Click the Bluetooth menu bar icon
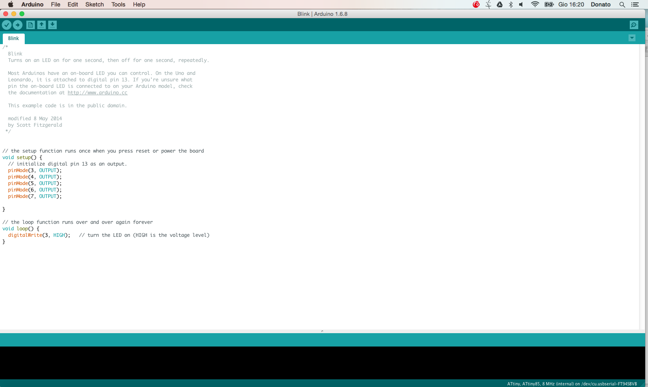The height and width of the screenshot is (387, 648). point(511,4)
